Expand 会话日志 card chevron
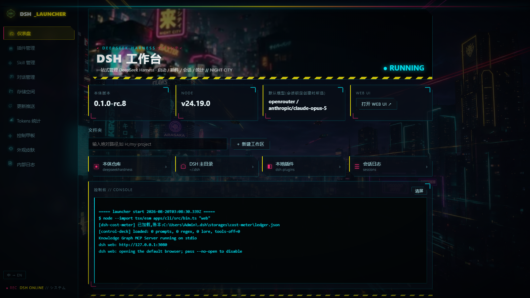Screen dimensions: 530x298 point(427,167)
